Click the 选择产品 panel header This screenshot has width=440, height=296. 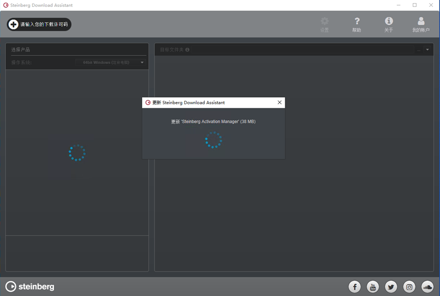pyautogui.click(x=21, y=49)
